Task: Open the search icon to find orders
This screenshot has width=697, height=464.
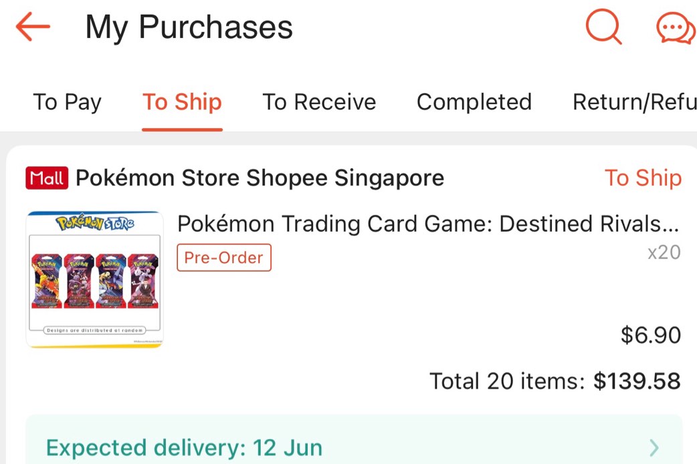Action: [603, 27]
